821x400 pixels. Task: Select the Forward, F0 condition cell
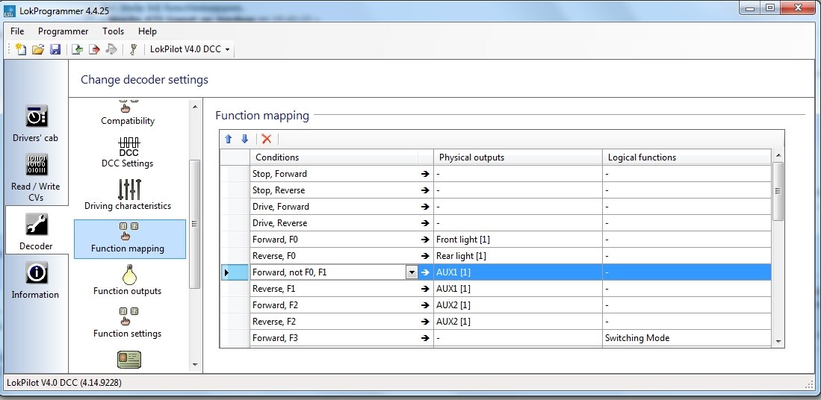(334, 240)
